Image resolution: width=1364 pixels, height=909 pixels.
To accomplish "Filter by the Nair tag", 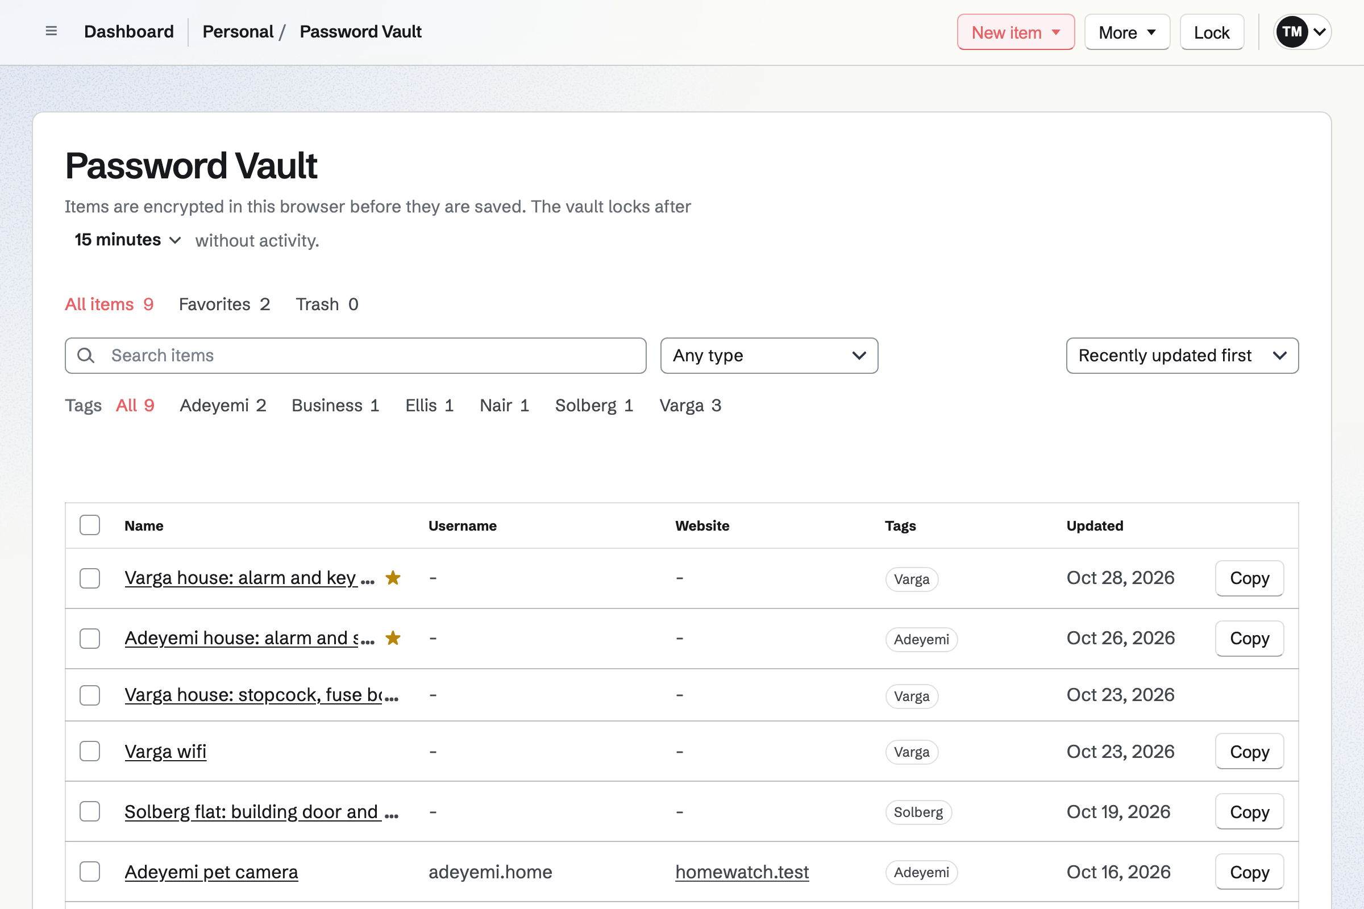I will (504, 405).
